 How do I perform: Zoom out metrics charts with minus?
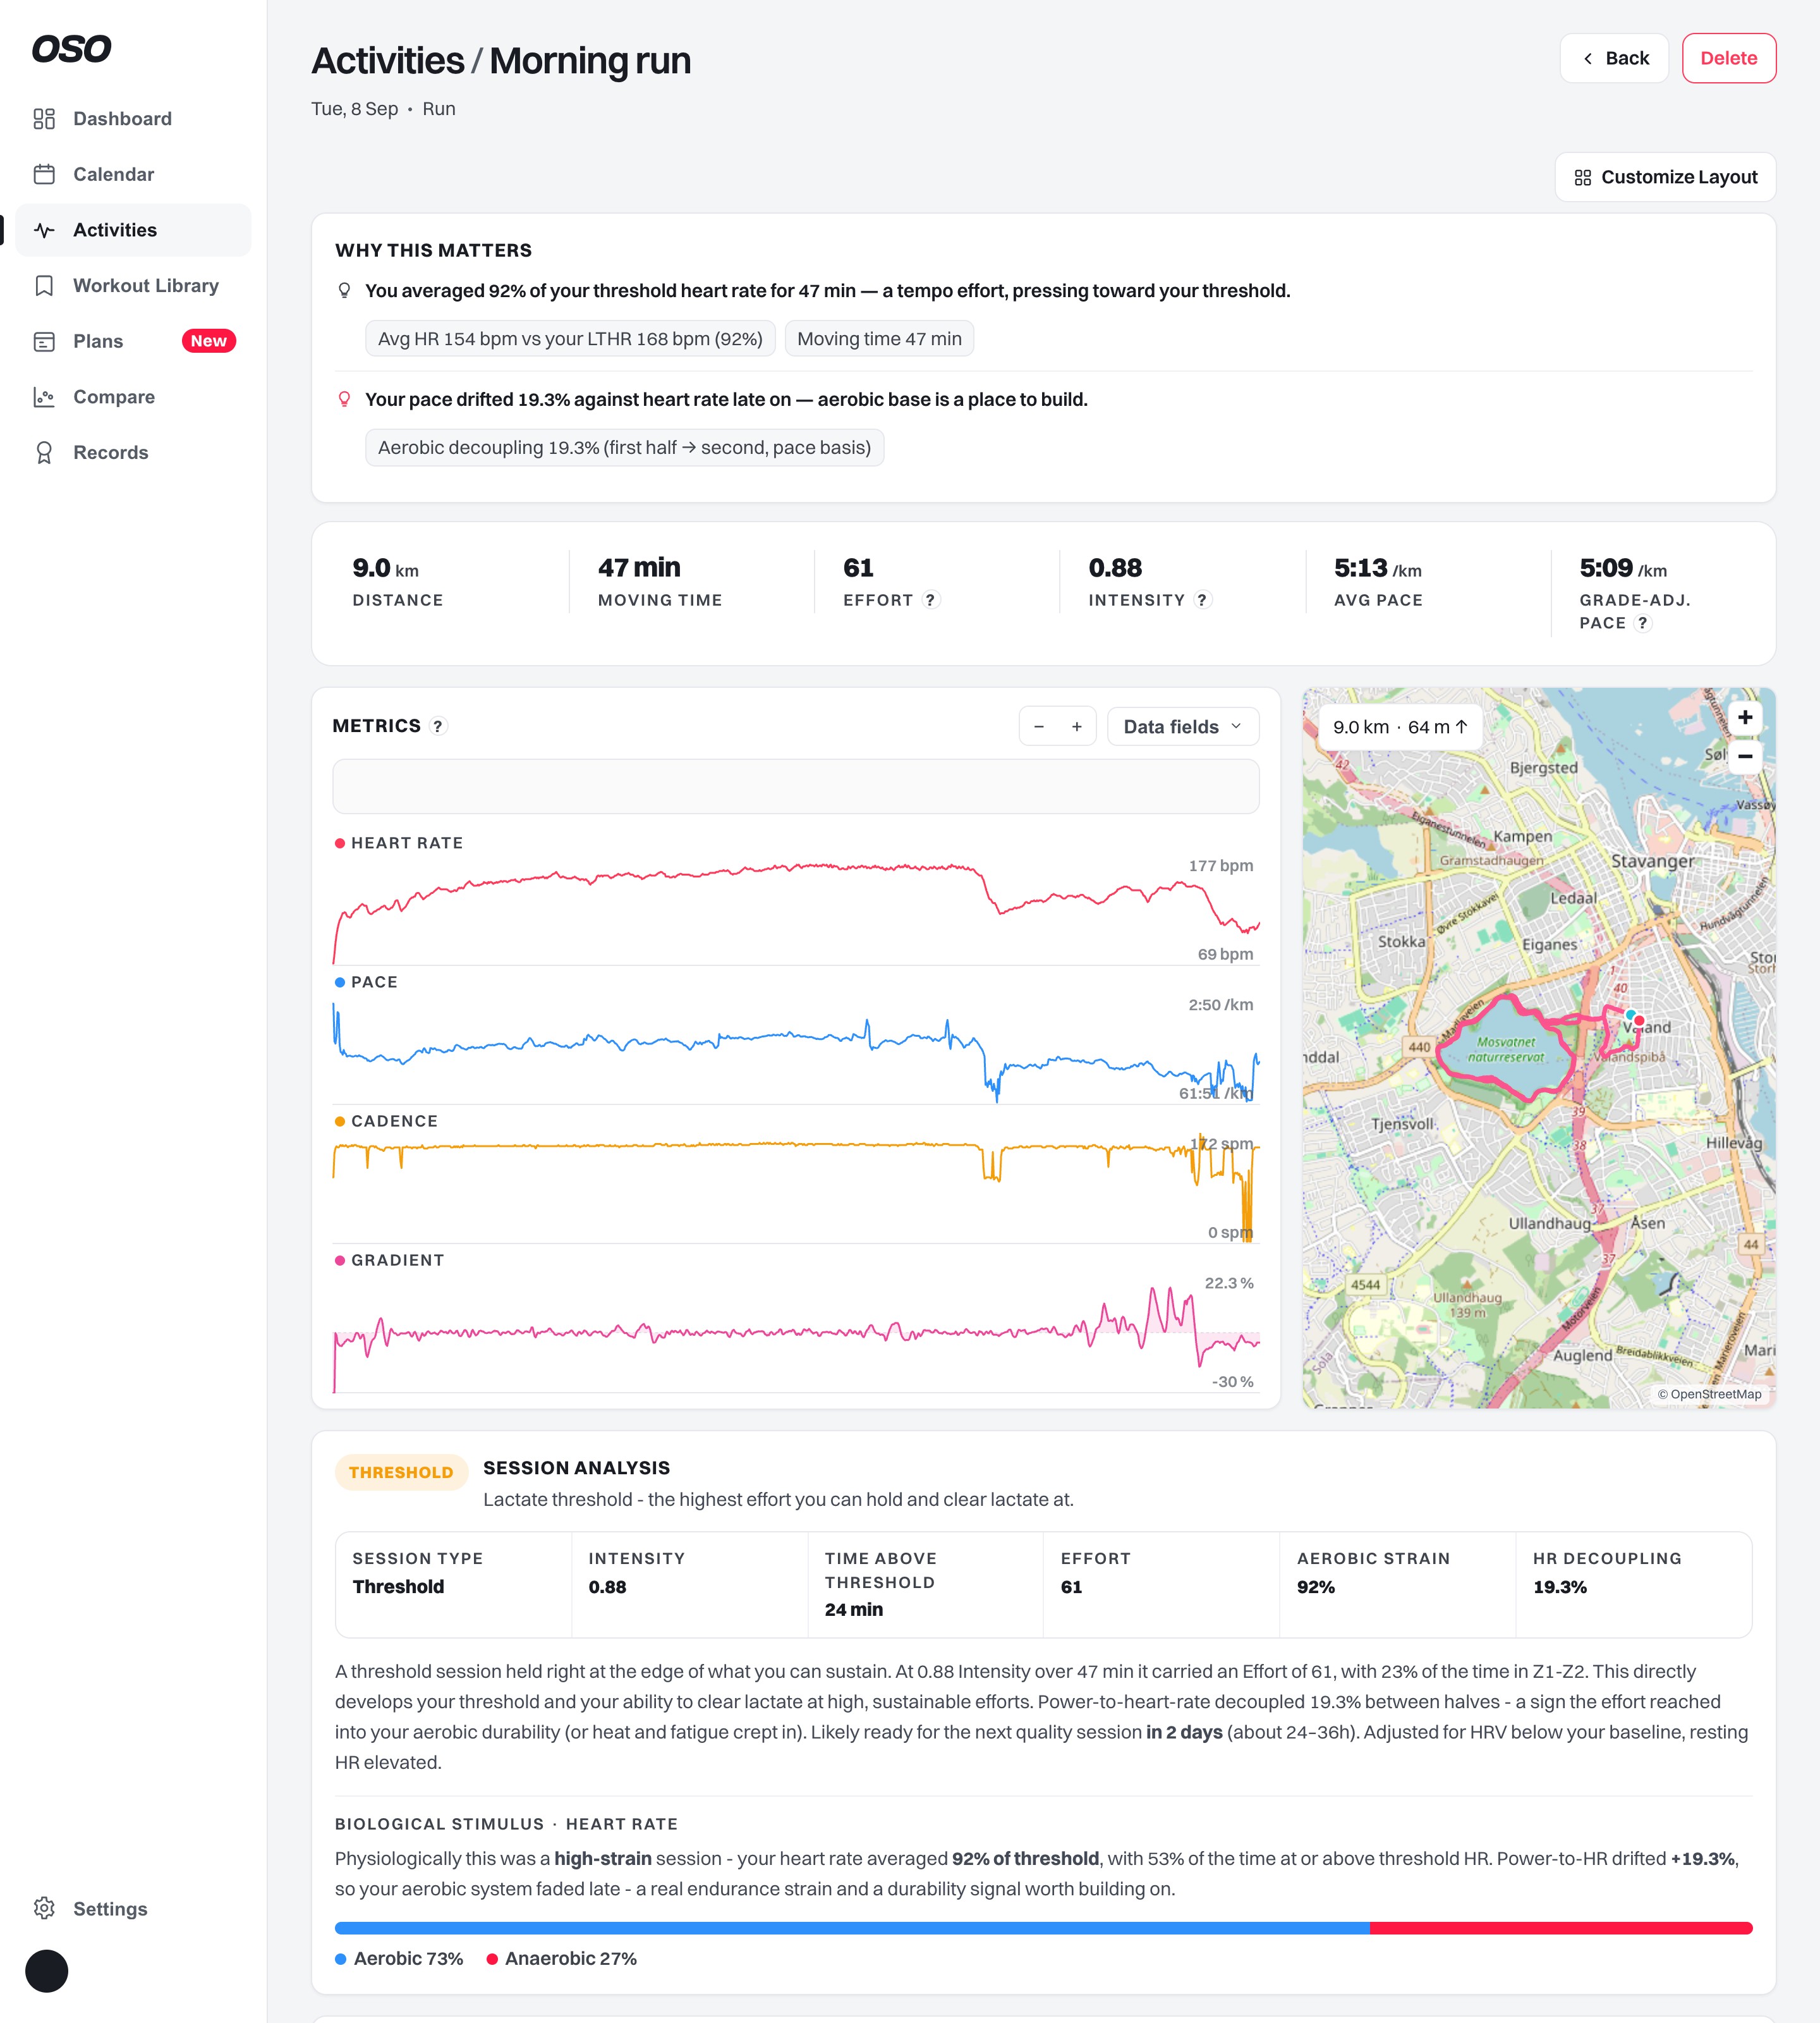pyautogui.click(x=1039, y=726)
